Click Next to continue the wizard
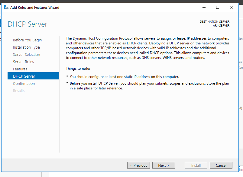This screenshot has height=177, width=243. (164, 166)
